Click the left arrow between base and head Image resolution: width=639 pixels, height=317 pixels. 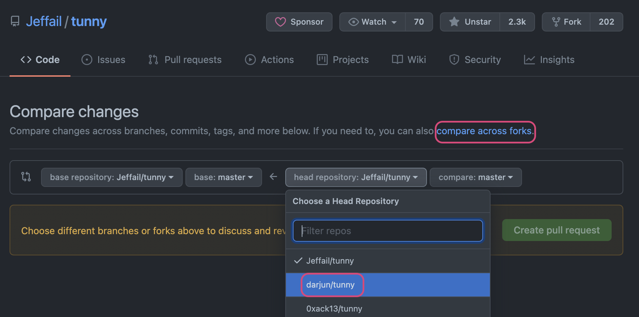(x=273, y=177)
